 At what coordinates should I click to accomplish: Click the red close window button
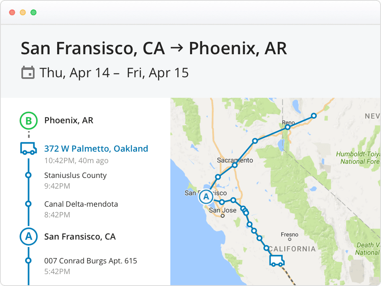12,12
